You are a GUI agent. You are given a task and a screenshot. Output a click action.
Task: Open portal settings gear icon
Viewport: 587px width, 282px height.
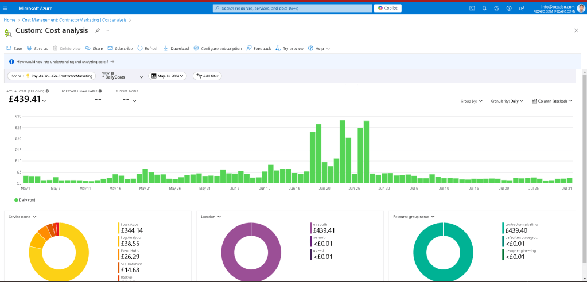point(496,8)
